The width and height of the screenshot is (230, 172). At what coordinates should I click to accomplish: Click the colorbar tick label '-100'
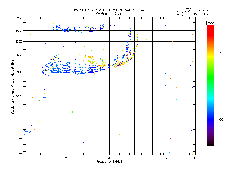coord(219,120)
